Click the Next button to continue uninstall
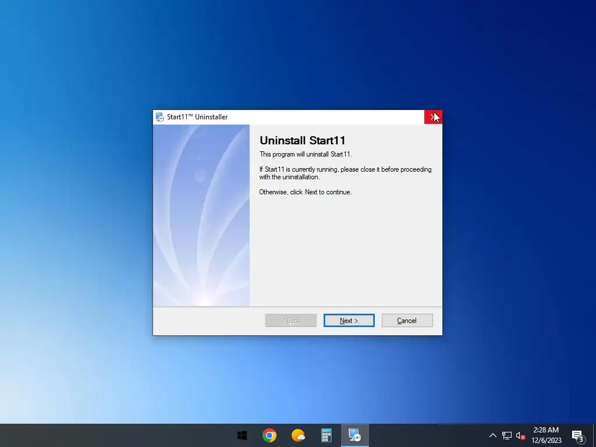The height and width of the screenshot is (447, 596). pos(349,321)
